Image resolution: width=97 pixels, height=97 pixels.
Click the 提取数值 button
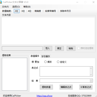46,87
